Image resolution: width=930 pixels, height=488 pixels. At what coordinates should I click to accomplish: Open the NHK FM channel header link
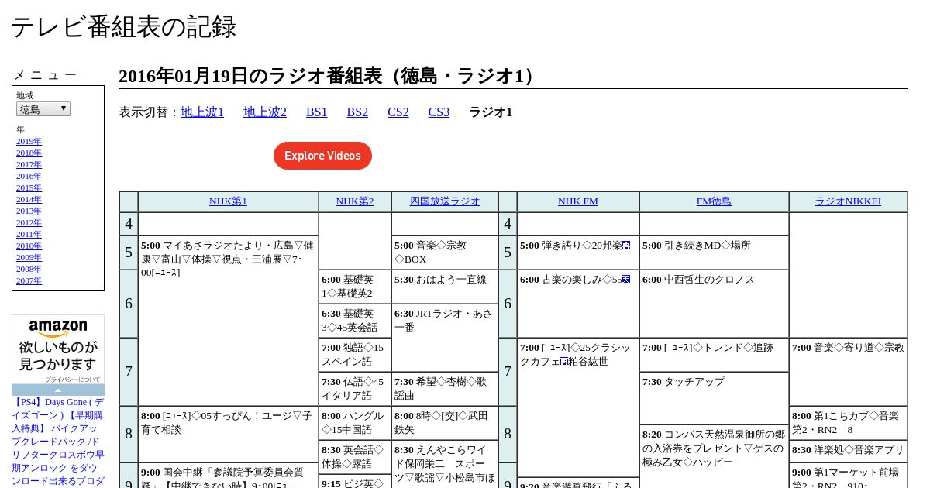[x=578, y=201]
